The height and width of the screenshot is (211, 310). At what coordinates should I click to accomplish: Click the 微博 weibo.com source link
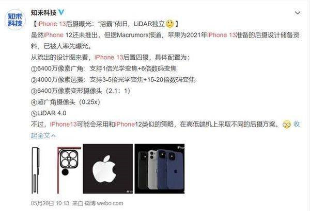tap(104, 203)
